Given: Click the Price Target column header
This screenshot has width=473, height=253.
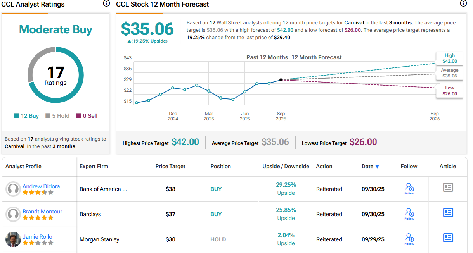Looking at the screenshot, I should coord(170,166).
